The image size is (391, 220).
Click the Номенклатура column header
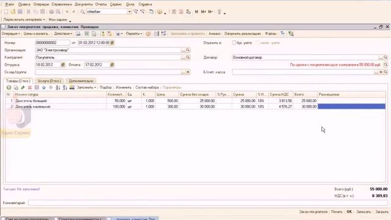point(60,95)
